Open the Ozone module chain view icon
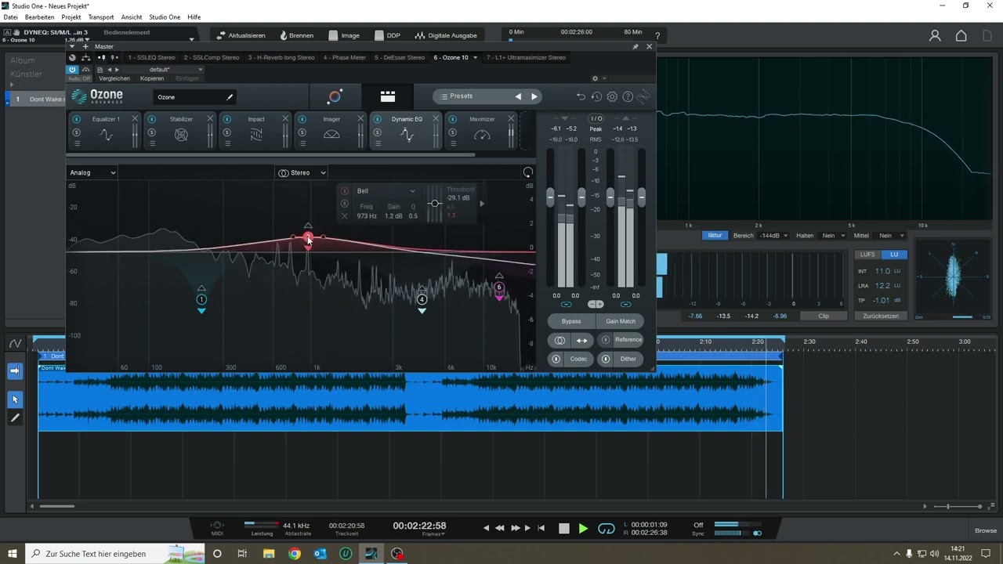This screenshot has height=564, width=1003. pos(388,96)
